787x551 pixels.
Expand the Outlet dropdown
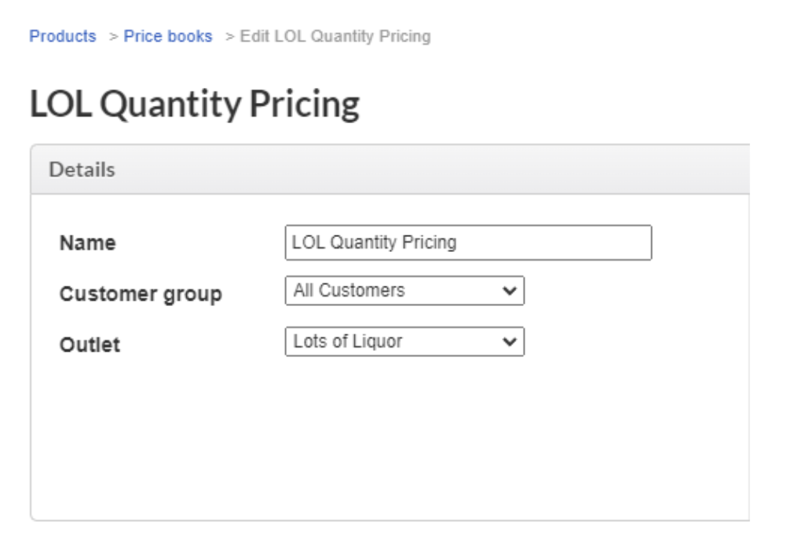(x=404, y=341)
